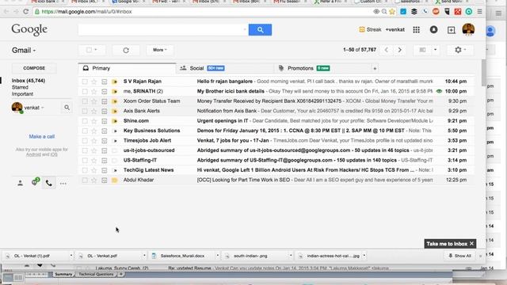Open split pane mode dropdown arrow
The image size is (507, 285).
(x=435, y=50)
